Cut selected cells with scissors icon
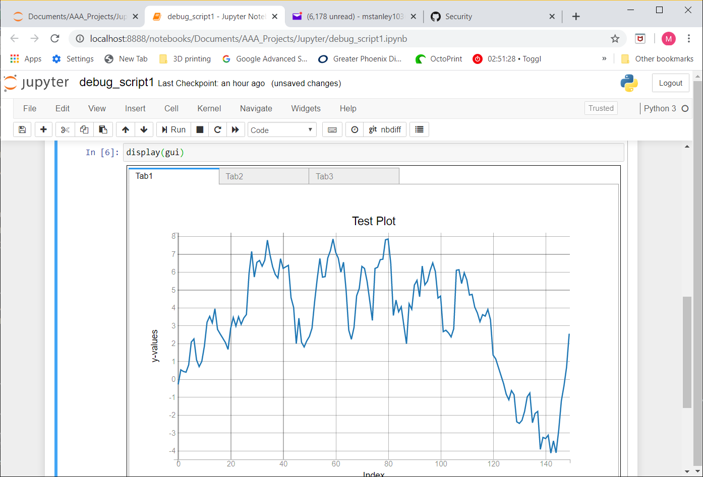 click(x=65, y=129)
